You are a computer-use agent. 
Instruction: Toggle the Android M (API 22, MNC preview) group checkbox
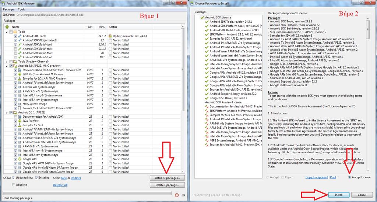(x=11, y=66)
